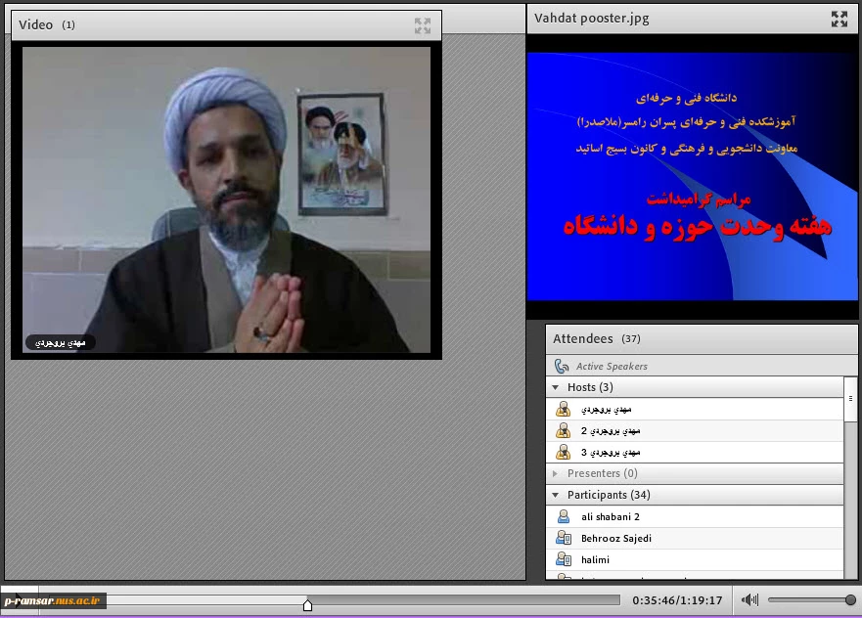Click the shared poster slide image
This screenshot has height=618, width=862.
click(x=692, y=176)
